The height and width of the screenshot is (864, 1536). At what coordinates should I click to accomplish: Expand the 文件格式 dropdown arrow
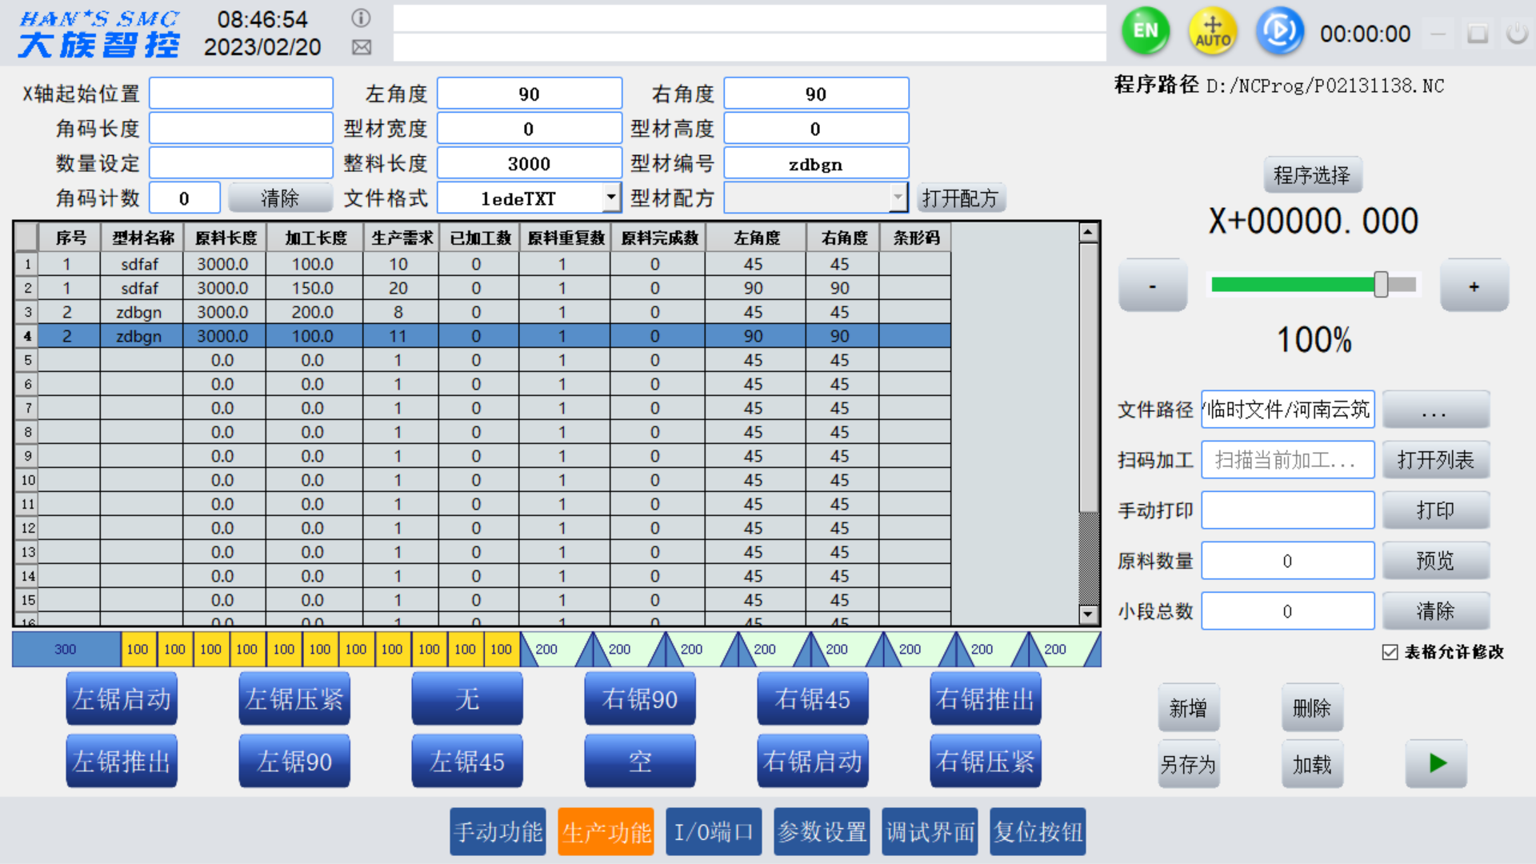[x=610, y=197]
